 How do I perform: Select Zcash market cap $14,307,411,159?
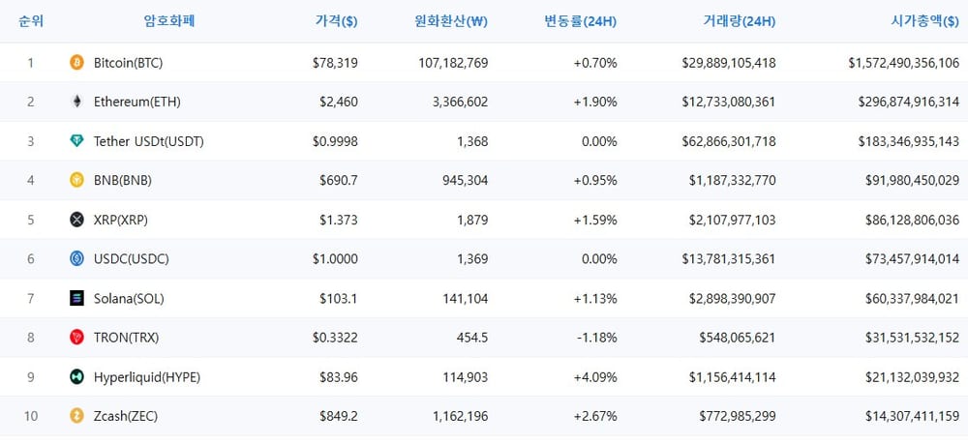(x=912, y=416)
